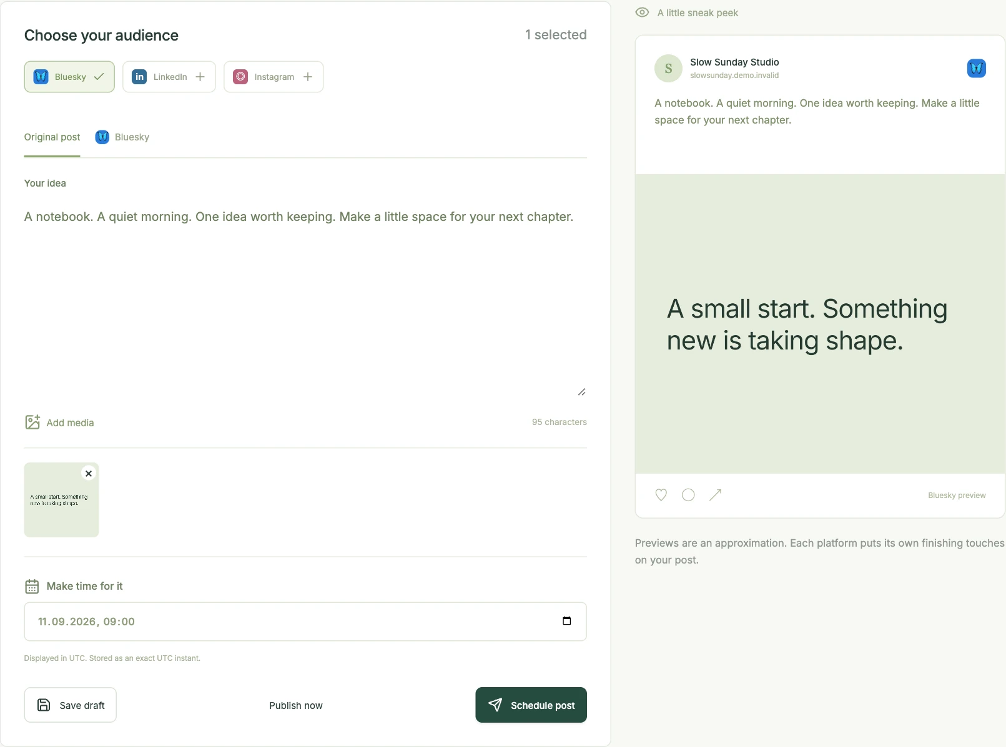The image size is (1006, 747).
Task: Click the "1 selected" counter text
Action: [556, 35]
